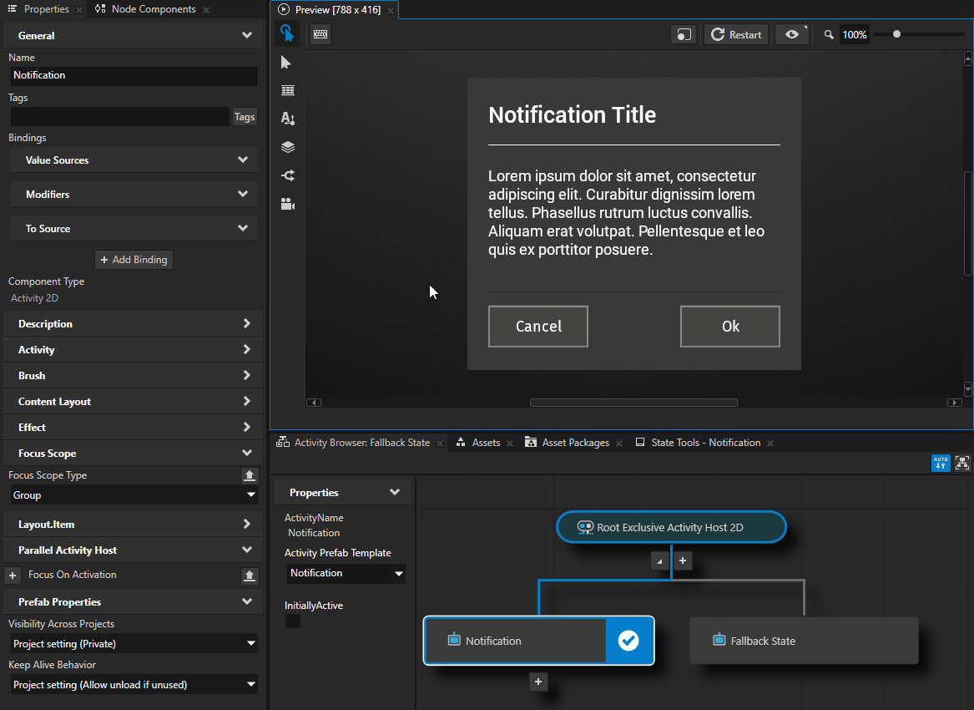Screen dimensions: 974x710
Task: Click the grid layout tool icon
Action: click(x=288, y=90)
